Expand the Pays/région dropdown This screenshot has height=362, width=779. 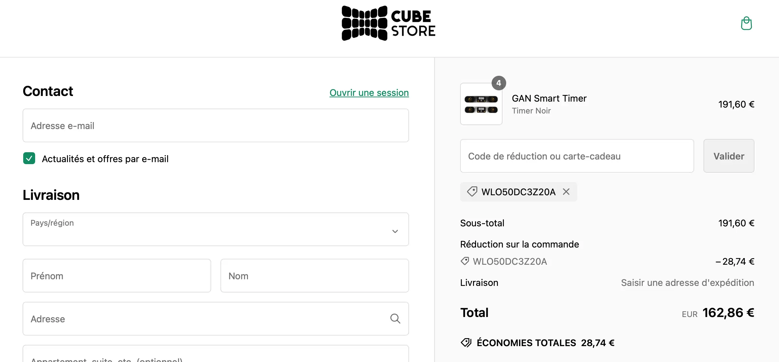tap(215, 229)
